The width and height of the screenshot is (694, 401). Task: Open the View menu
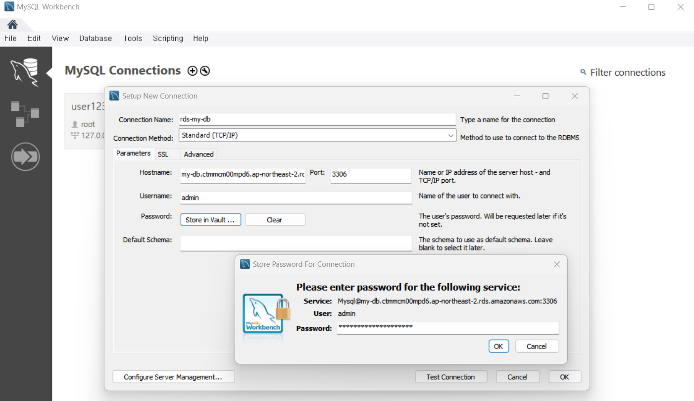coord(60,39)
